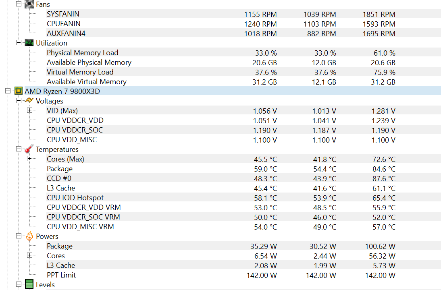Click the Utilization graph icon

click(29, 43)
